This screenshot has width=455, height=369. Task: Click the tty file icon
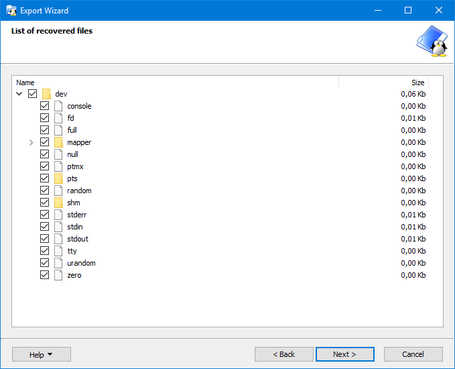(58, 251)
